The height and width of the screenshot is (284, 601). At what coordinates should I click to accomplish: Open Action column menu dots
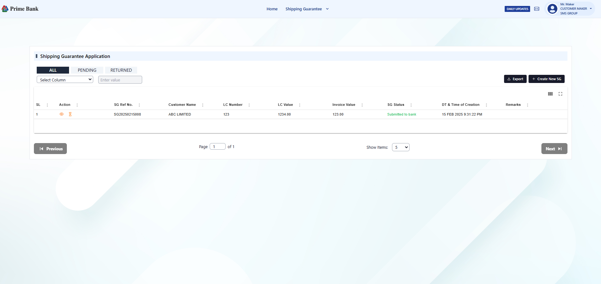click(x=77, y=105)
